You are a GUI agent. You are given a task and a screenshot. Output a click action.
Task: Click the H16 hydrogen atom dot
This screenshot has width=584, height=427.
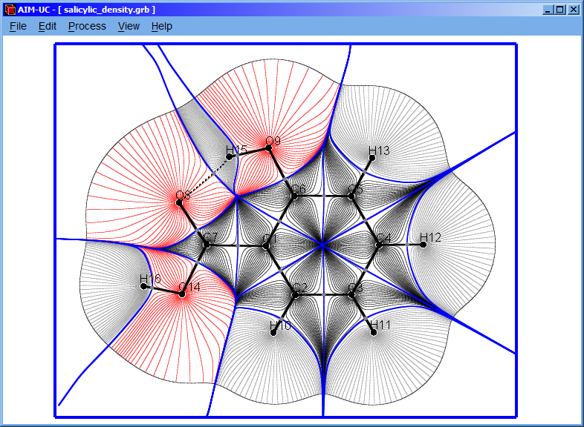[x=144, y=286]
